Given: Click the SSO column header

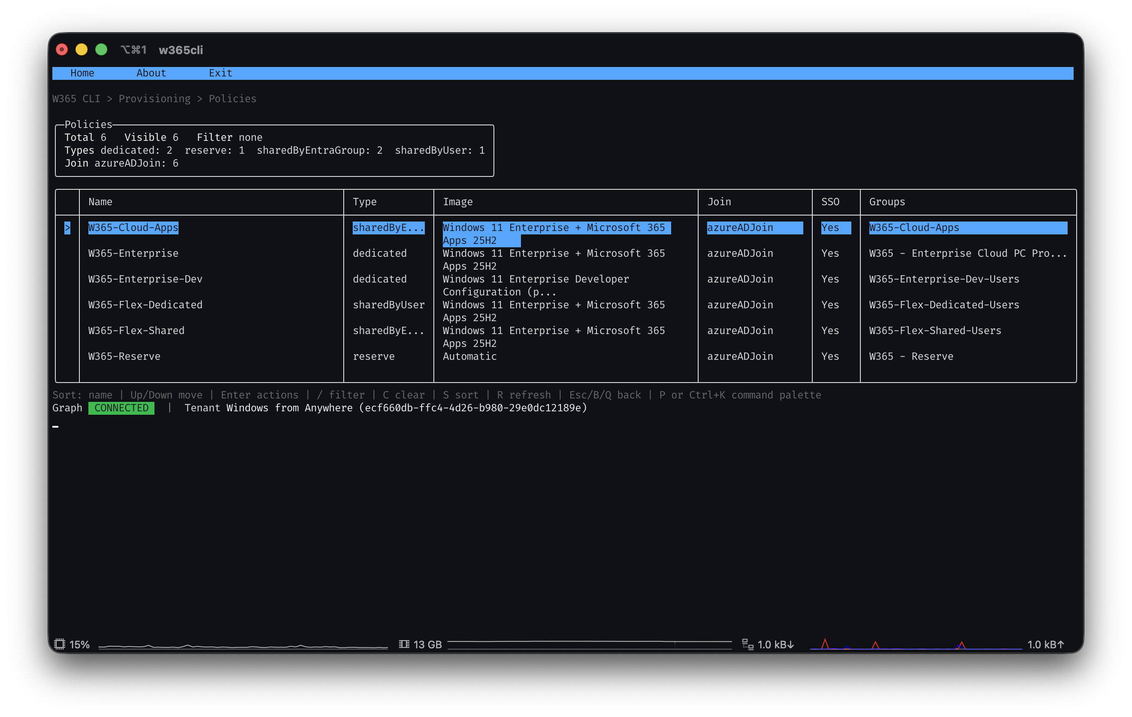Looking at the screenshot, I should 830,202.
